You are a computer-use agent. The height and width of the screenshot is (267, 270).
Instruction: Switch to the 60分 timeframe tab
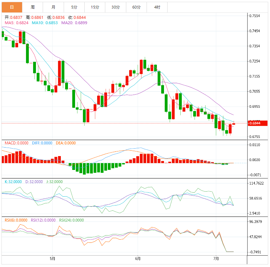coord(136,7)
